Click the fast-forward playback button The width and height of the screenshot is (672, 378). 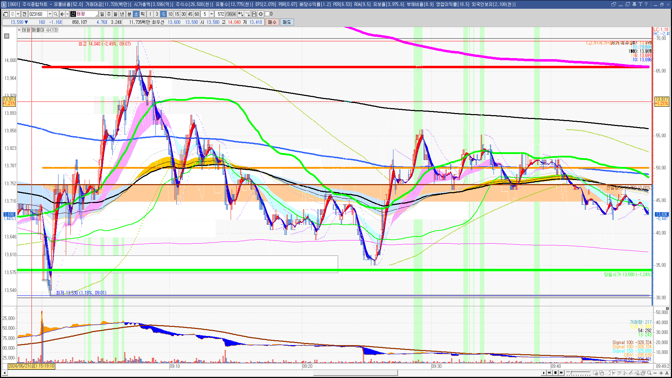click(561, 373)
